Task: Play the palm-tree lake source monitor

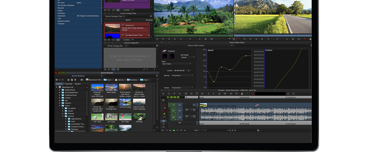Action: 190,39
